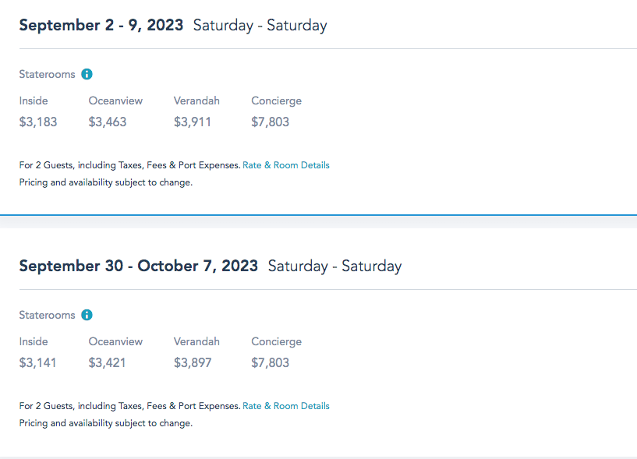The image size is (637, 459).
Task: Select the $3,183 Inside stateroom price
Action: (38, 122)
